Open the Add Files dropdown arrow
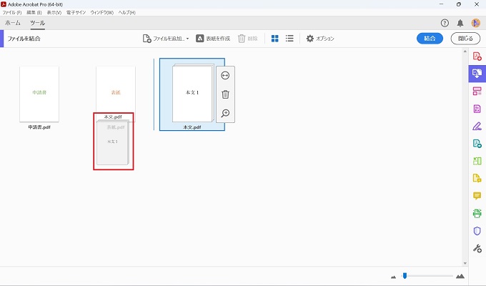 pos(187,39)
